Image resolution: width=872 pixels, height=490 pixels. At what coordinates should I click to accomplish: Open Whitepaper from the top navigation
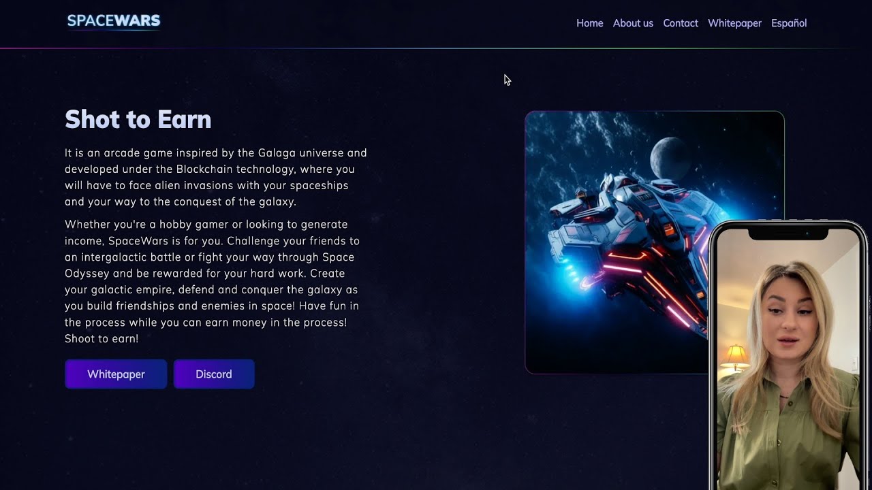734,23
